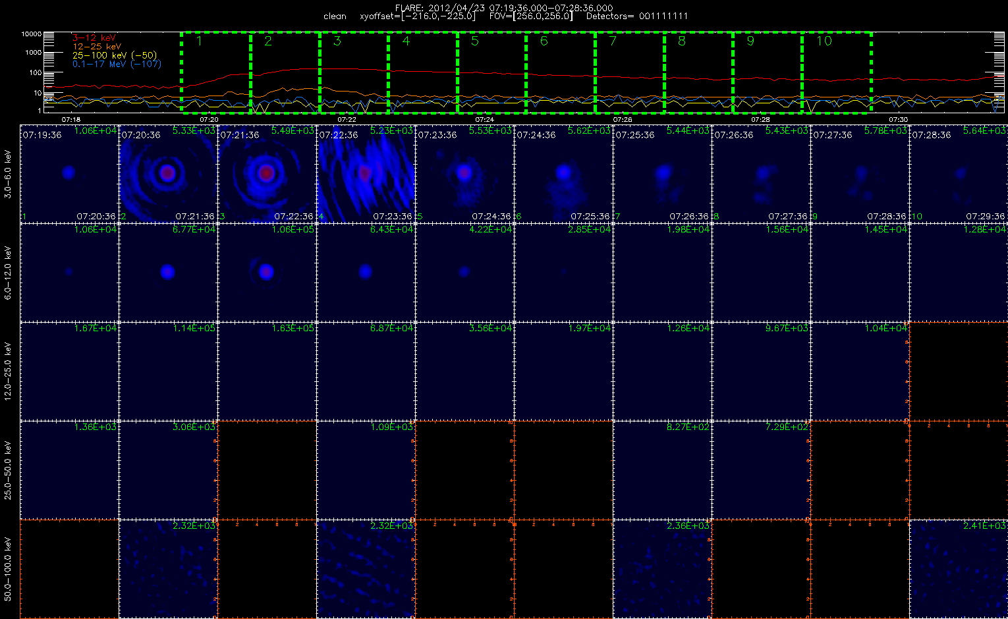Screen dimensions: 1008x619
Task: Open the 3-6 keV image starting 07:25:36
Action: point(662,173)
